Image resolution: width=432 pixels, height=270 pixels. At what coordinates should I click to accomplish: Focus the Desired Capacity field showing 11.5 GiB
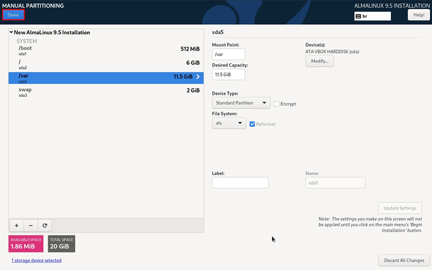(x=228, y=75)
